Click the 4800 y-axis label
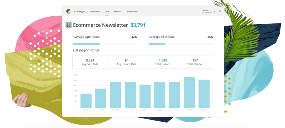Screen dimensions: 285x128 pos(75,85)
